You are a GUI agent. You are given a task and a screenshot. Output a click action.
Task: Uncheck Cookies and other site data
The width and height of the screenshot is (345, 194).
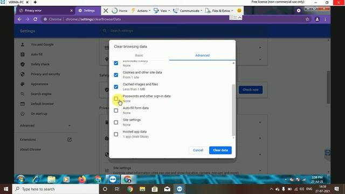tap(116, 75)
